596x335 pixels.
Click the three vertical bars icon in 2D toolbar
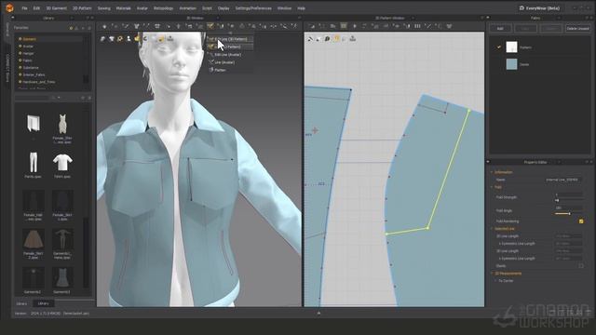tap(417, 26)
